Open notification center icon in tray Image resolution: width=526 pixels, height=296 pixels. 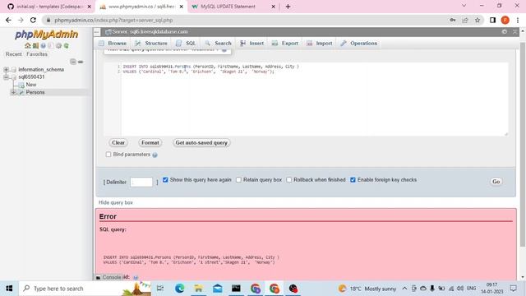(513, 289)
